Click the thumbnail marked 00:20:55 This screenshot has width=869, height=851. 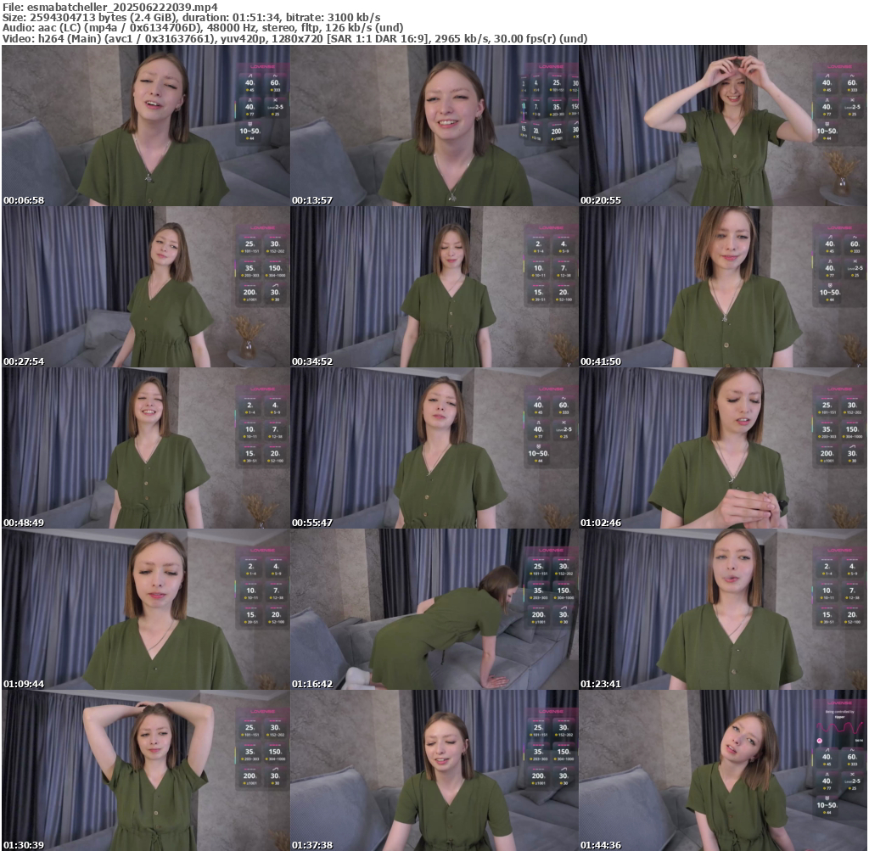[723, 126]
